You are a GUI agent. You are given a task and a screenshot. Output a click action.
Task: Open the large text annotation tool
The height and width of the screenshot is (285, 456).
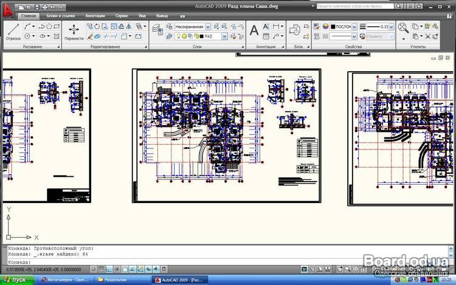254,29
